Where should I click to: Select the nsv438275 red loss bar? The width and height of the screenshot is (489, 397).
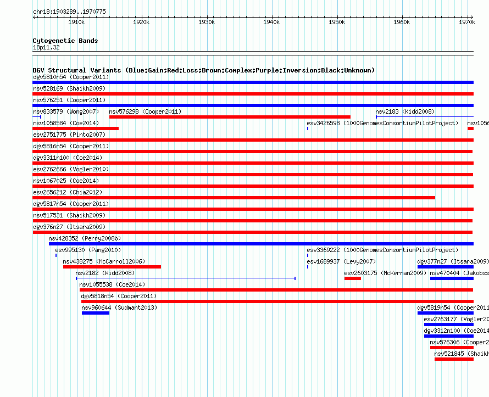tap(112, 267)
